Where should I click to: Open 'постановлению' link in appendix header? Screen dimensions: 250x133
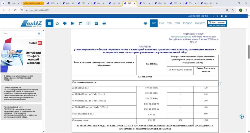(x=182, y=37)
